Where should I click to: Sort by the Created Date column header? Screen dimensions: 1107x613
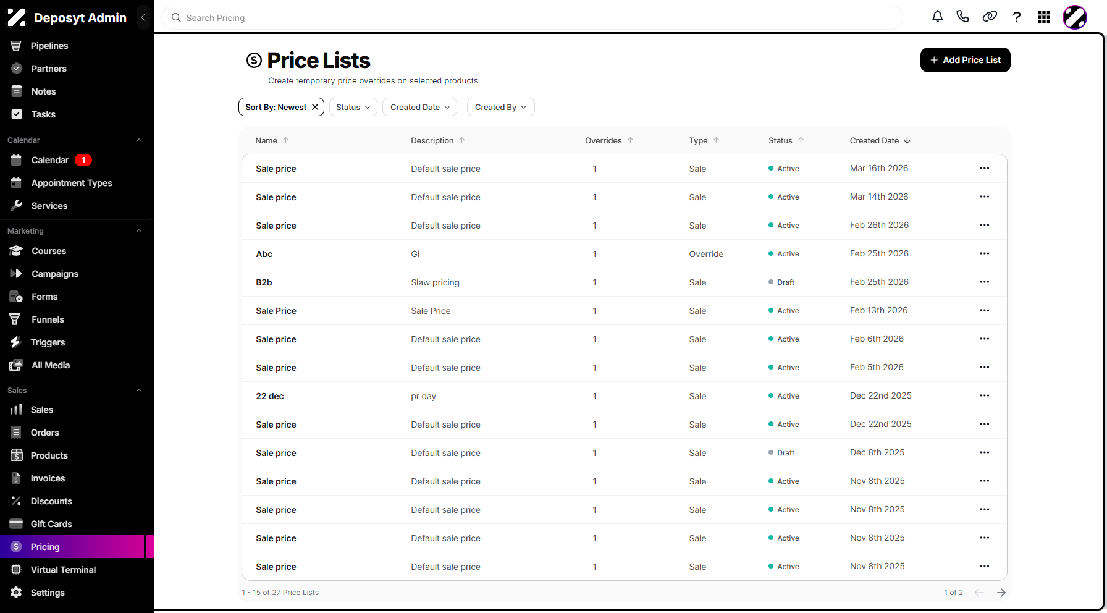tap(880, 140)
